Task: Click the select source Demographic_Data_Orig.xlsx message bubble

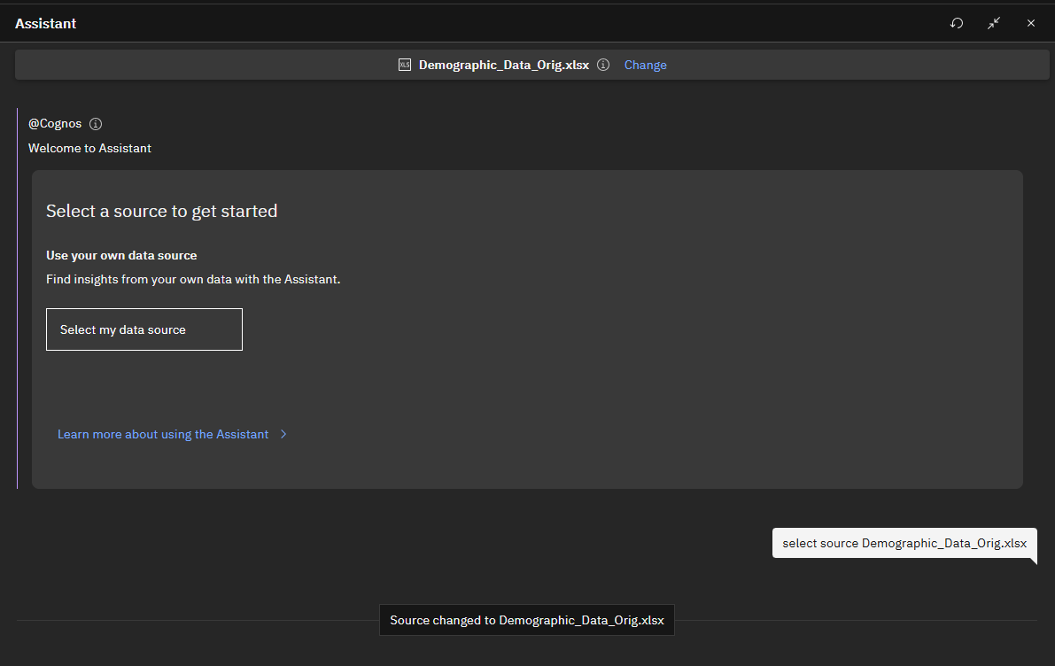Action: click(x=904, y=544)
